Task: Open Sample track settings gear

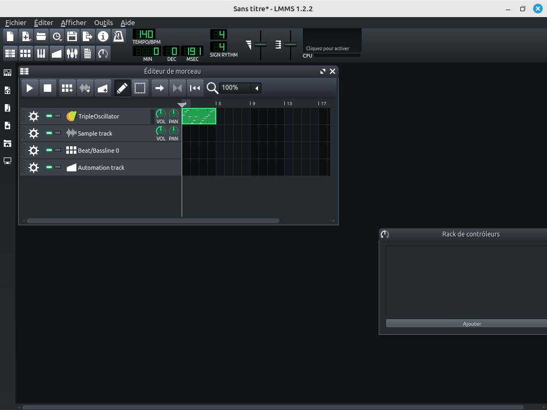Action: (x=34, y=133)
